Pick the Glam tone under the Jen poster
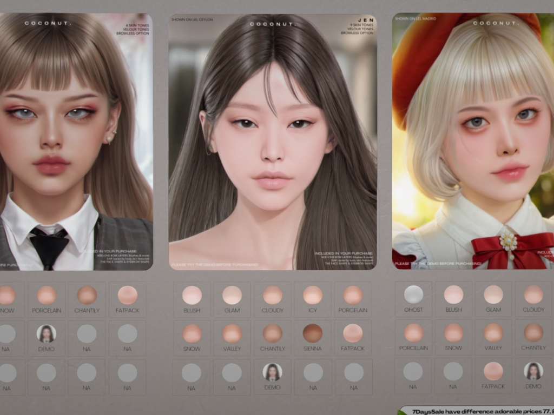 coord(232,295)
